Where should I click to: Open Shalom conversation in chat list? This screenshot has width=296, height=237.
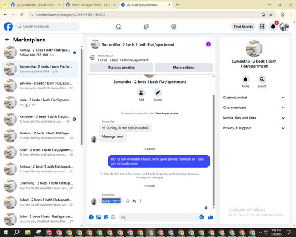[40, 136]
